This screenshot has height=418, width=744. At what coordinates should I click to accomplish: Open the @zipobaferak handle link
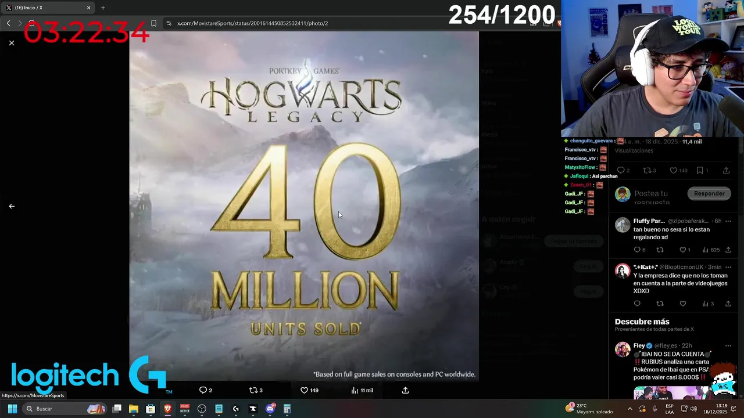click(x=688, y=221)
